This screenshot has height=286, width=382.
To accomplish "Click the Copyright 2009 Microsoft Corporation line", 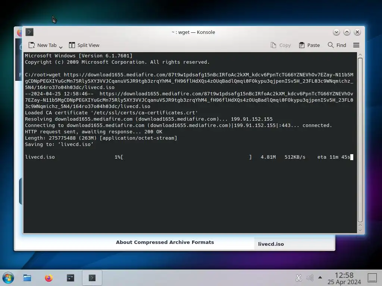I will [117, 62].
